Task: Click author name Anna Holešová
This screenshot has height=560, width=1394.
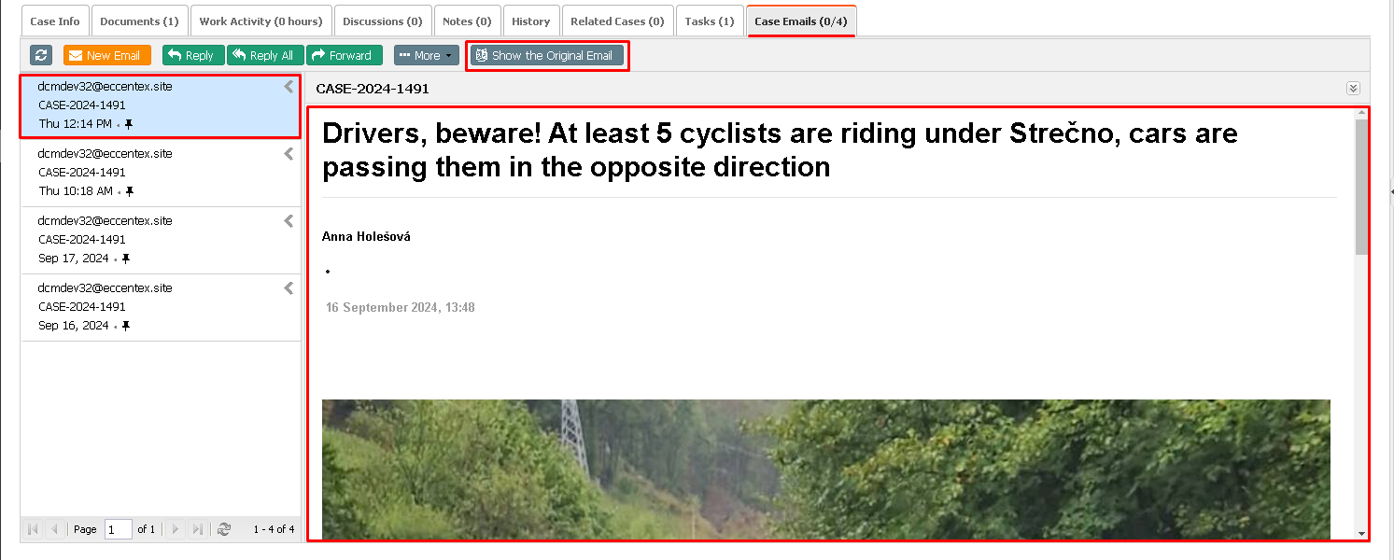Action: [366, 236]
